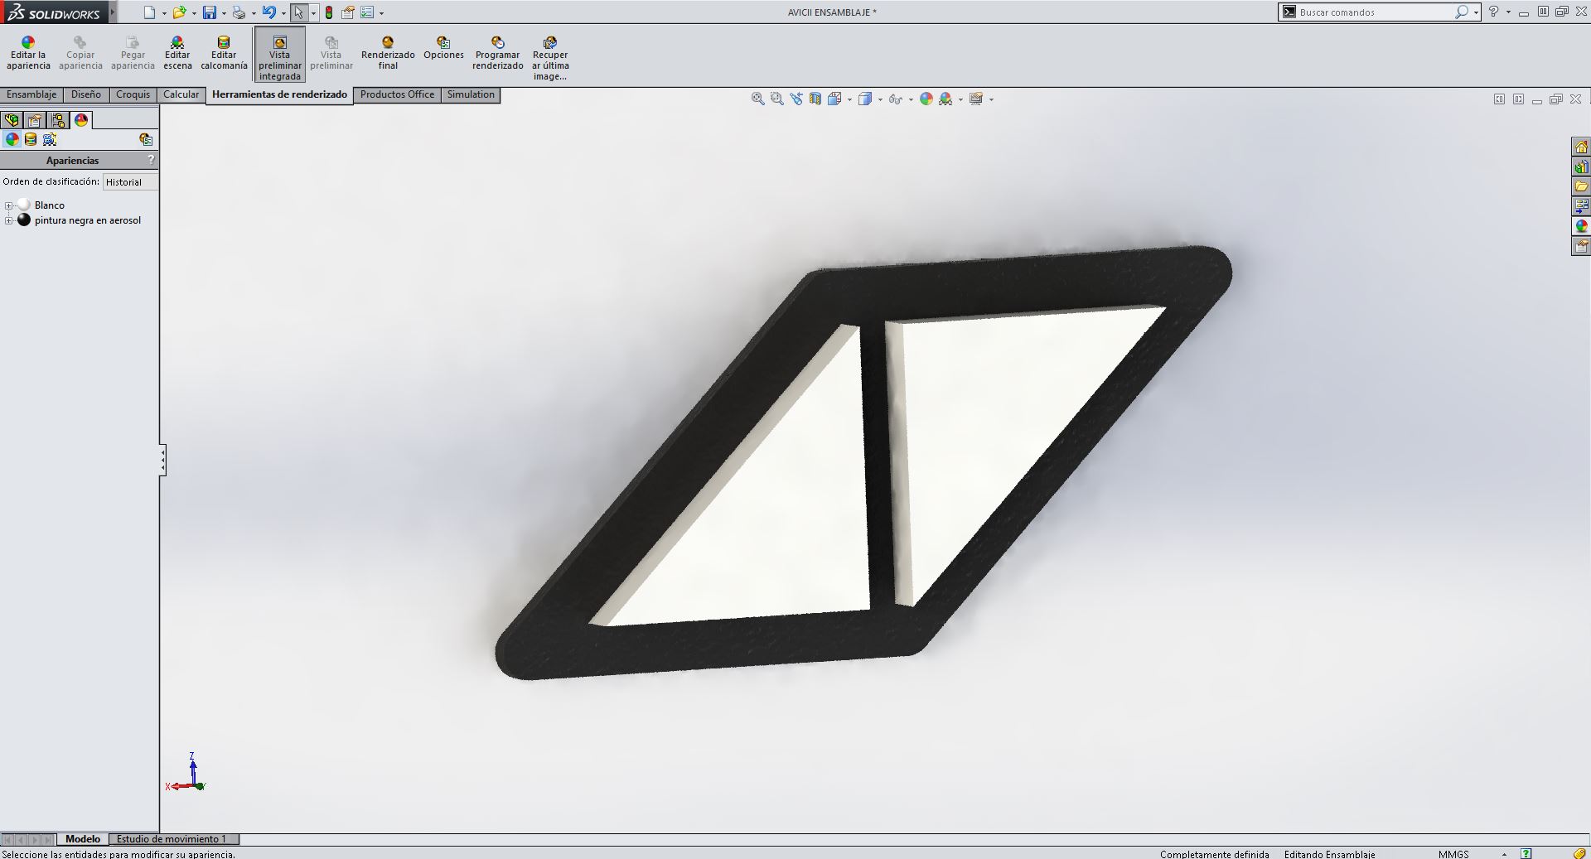This screenshot has height=859, width=1591.
Task: Toggle the Section View icon
Action: 815,99
